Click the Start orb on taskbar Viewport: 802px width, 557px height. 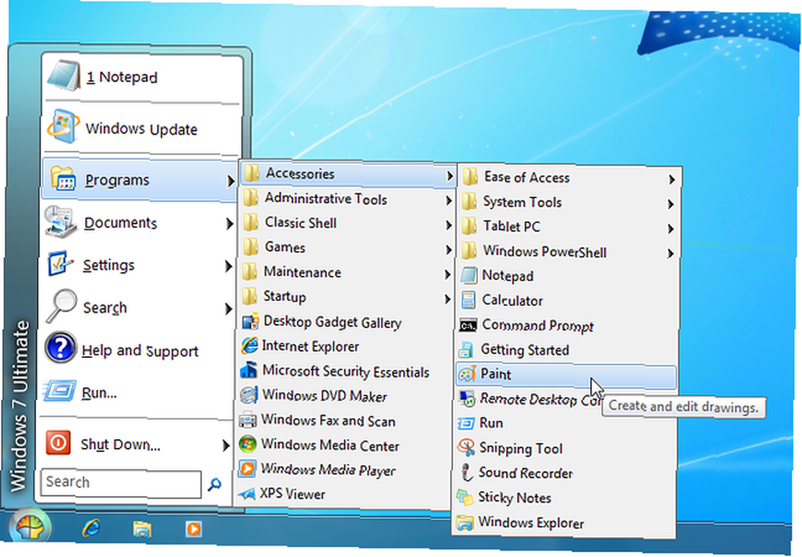click(x=30, y=527)
